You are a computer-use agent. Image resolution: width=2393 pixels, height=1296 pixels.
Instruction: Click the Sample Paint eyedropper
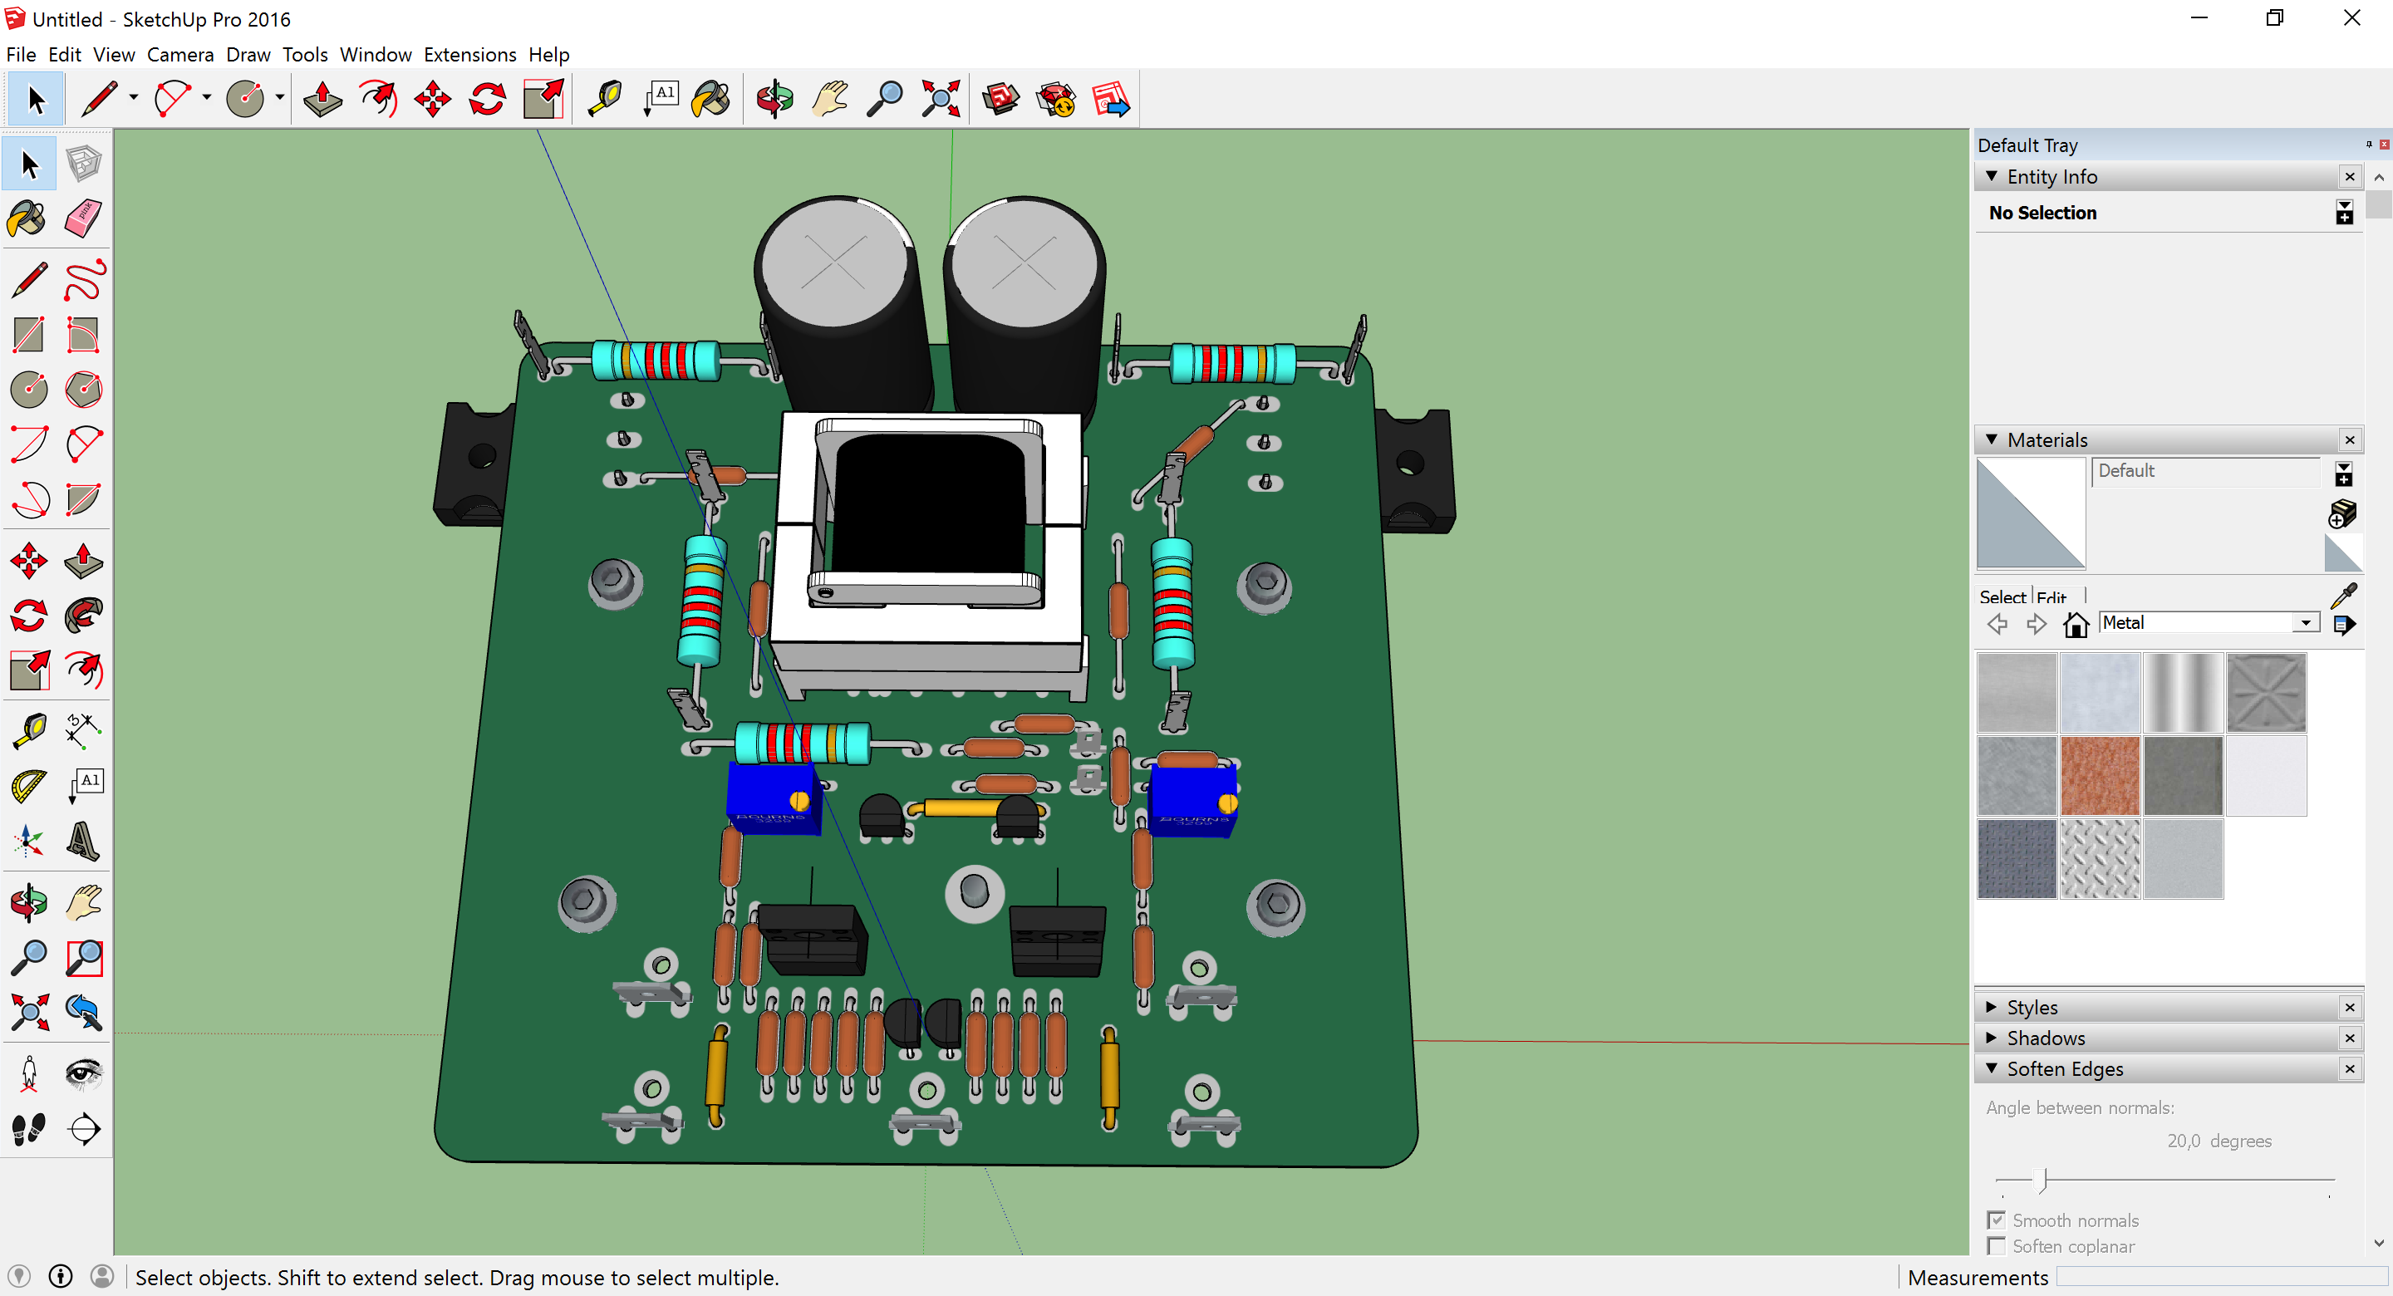tap(2344, 595)
